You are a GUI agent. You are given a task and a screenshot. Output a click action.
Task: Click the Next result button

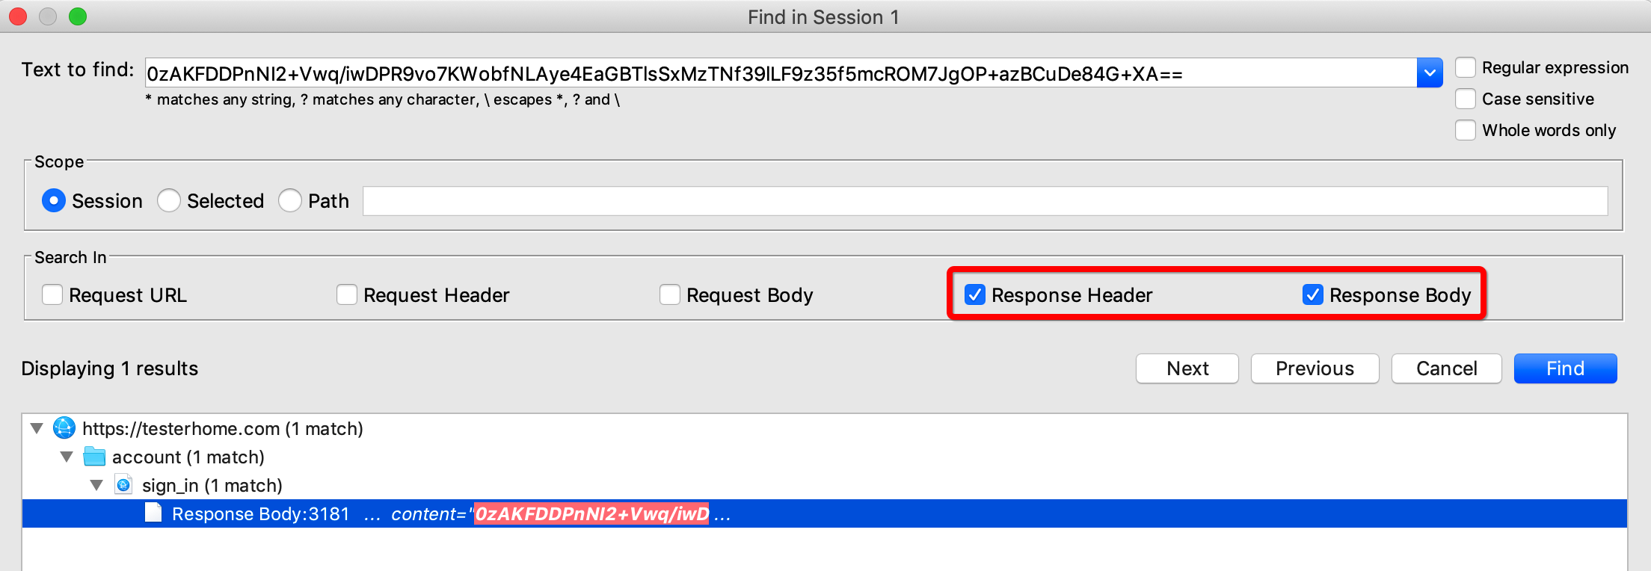click(x=1187, y=368)
